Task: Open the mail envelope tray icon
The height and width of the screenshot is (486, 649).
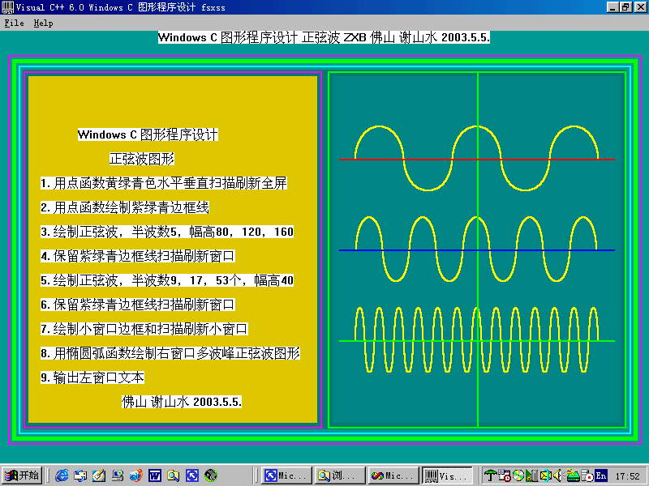Action: [x=546, y=475]
